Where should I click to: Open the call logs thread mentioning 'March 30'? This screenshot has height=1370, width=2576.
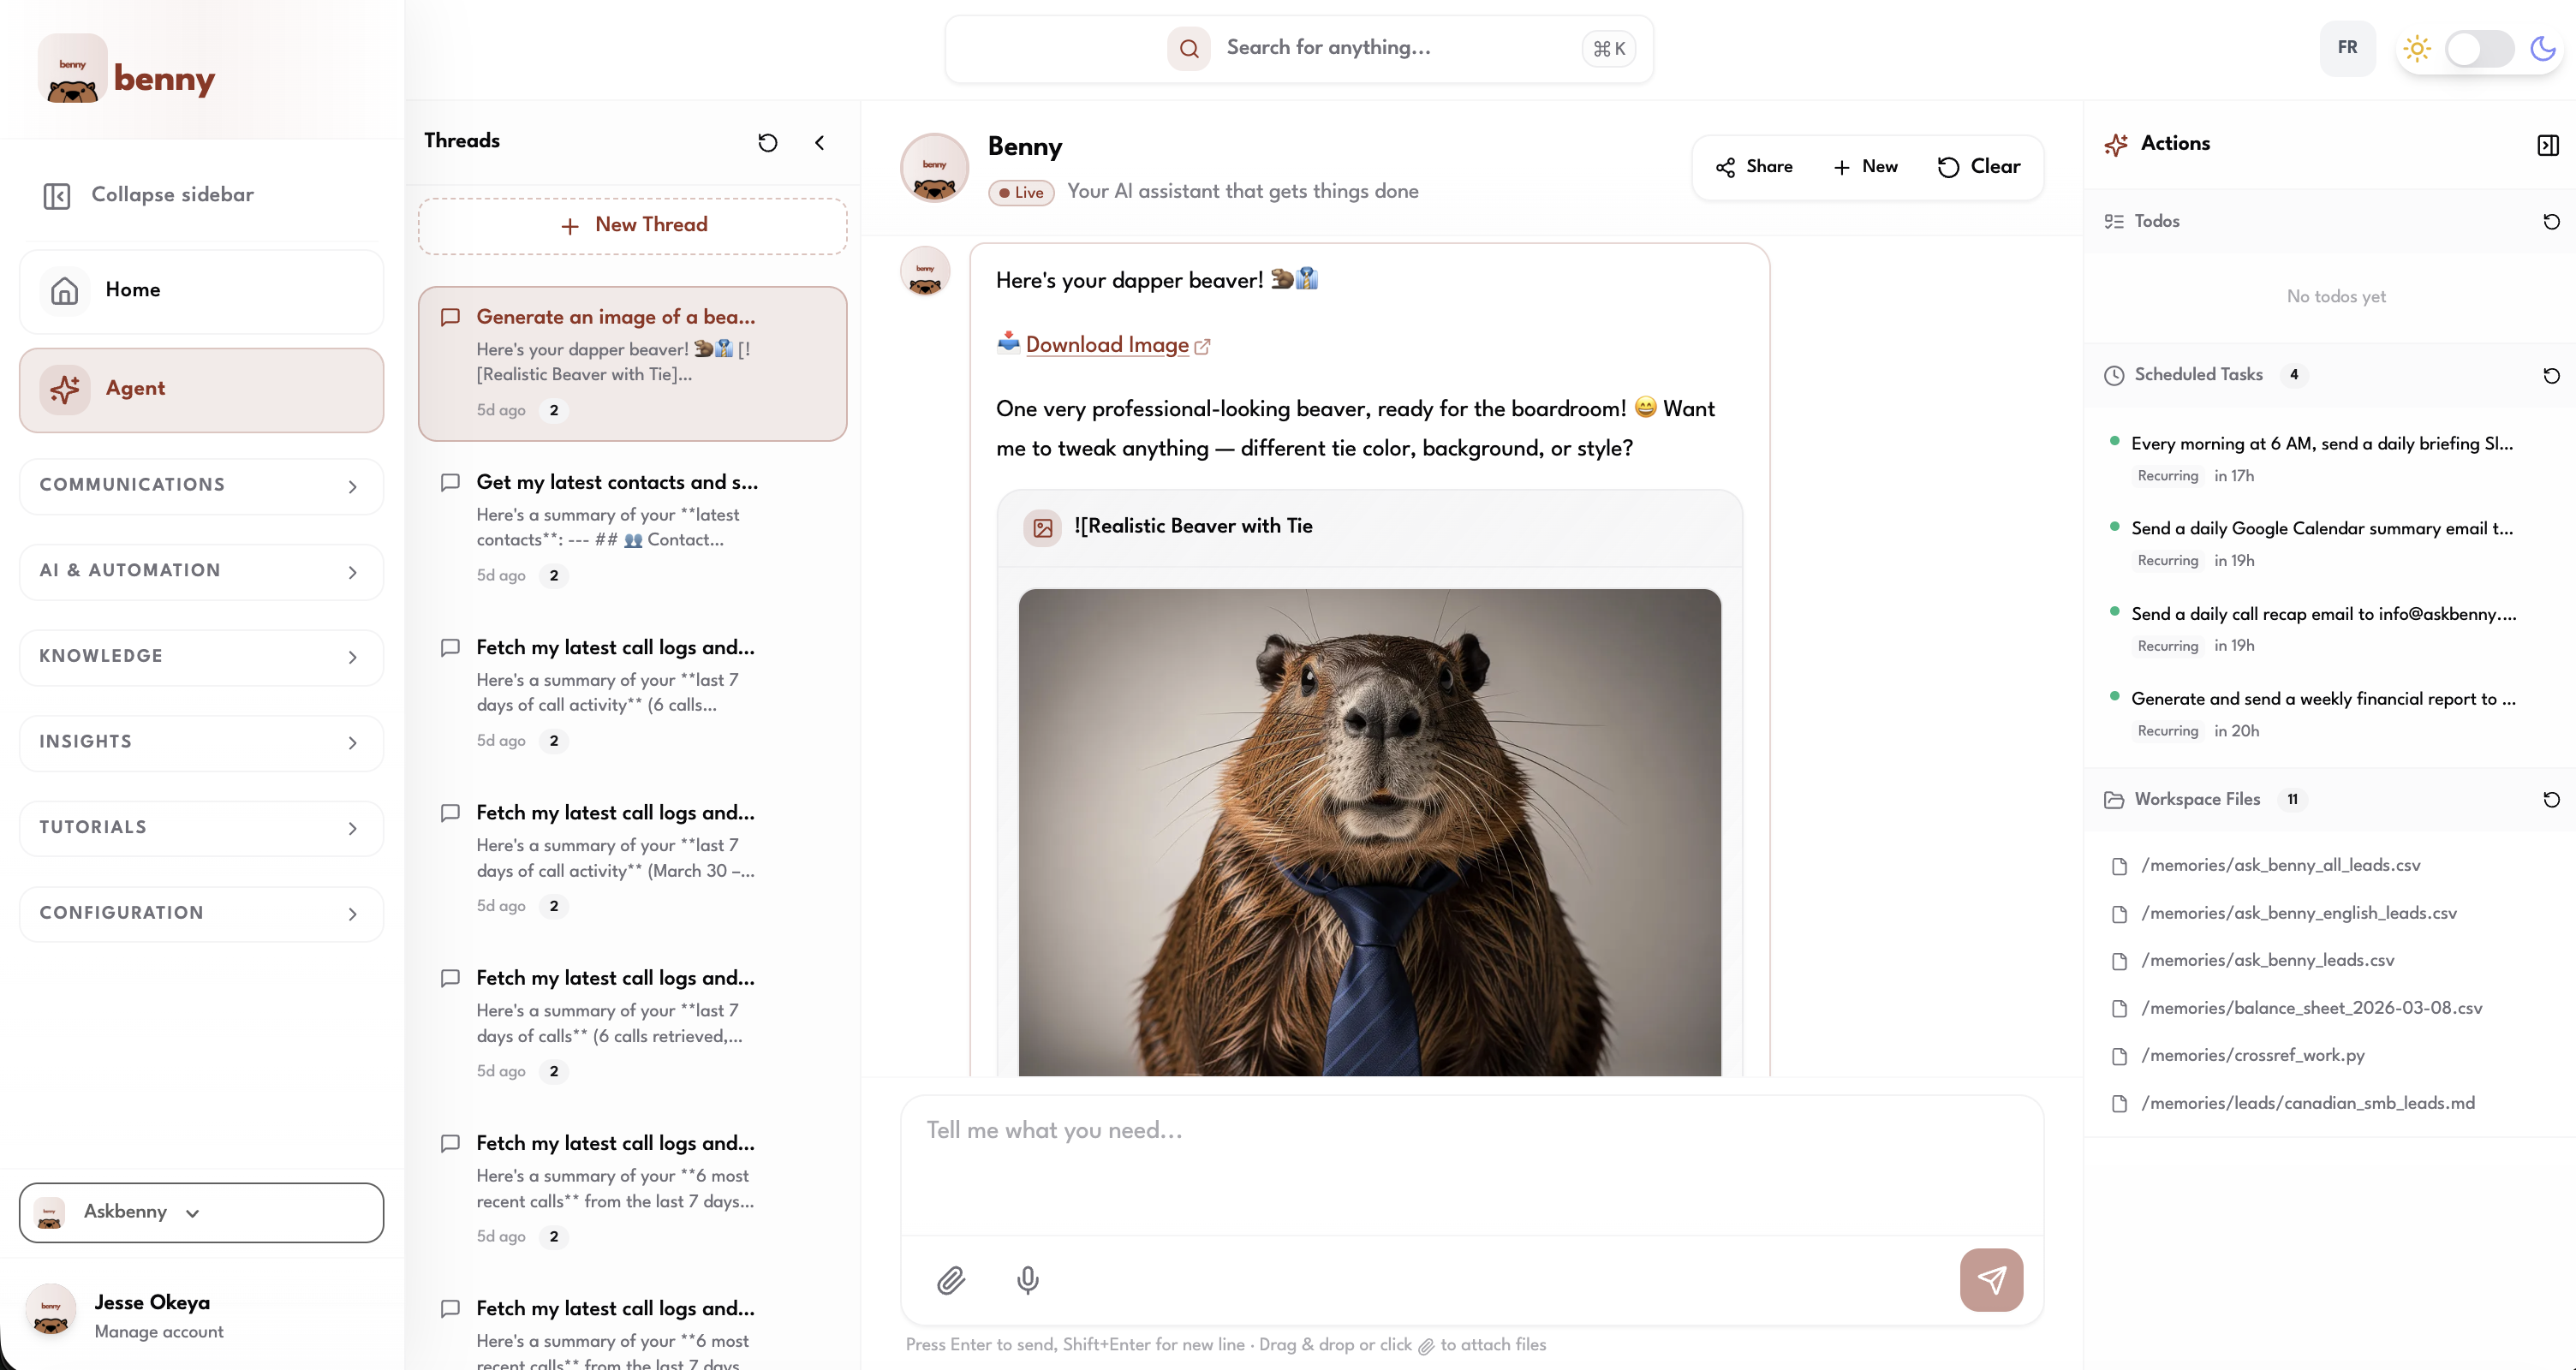coord(632,859)
